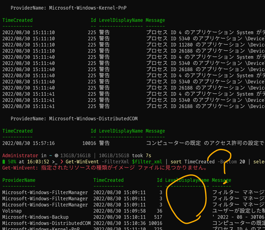
Task: Click the prompt time 16:03:52
Action: [x=38, y=162]
